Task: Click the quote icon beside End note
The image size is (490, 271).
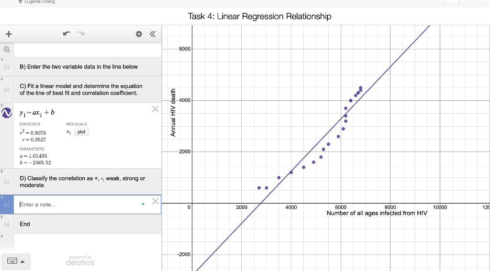Action: [x=7, y=224]
